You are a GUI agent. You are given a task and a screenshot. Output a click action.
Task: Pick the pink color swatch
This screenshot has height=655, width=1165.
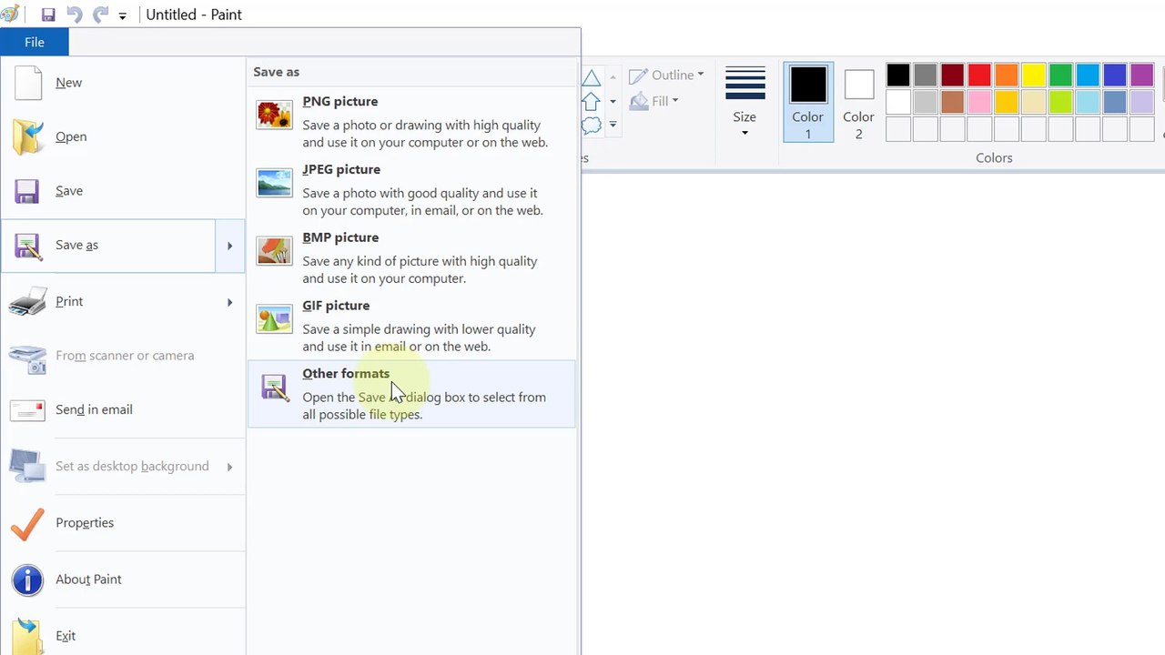coord(979,101)
